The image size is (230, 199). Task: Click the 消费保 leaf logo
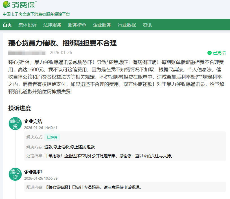[7, 5]
